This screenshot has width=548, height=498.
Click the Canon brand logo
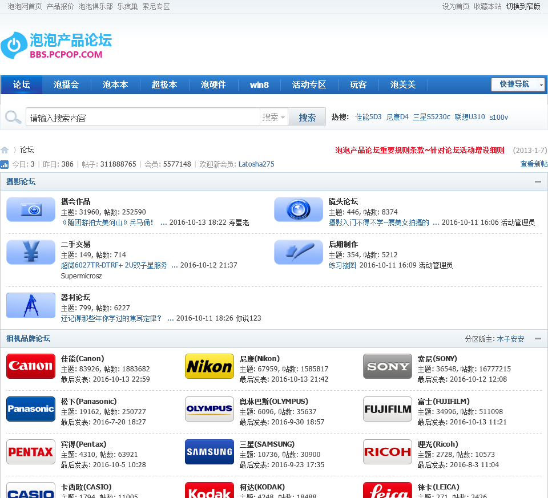click(31, 366)
